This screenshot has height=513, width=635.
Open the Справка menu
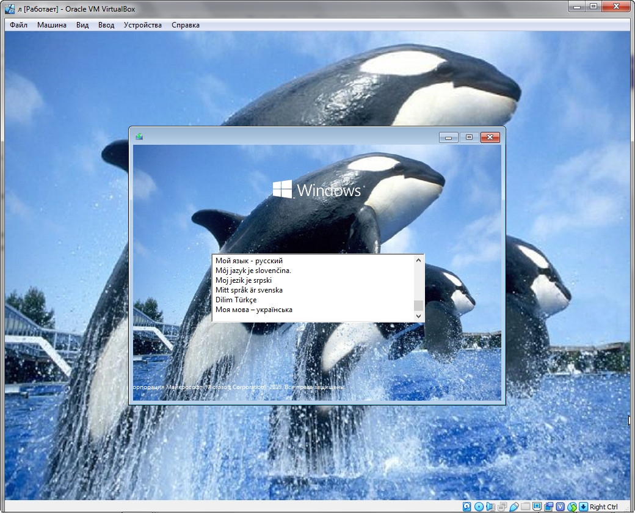(185, 25)
